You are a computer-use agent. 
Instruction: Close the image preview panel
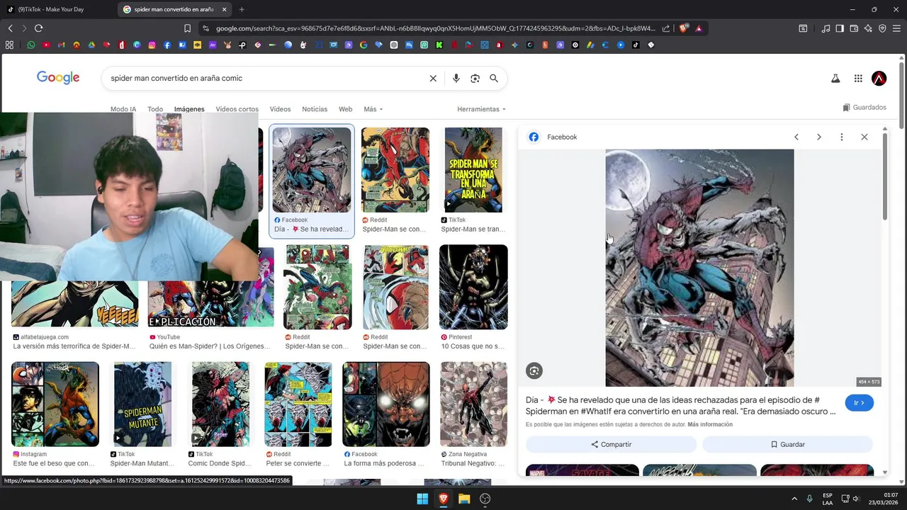[x=864, y=137]
